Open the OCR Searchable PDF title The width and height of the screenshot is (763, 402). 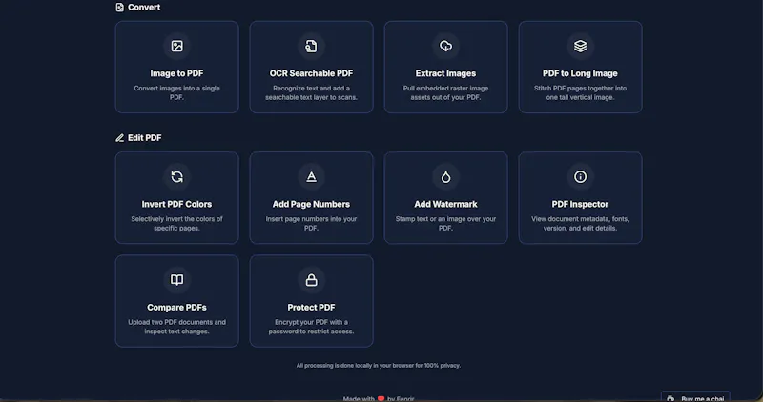[x=311, y=73]
